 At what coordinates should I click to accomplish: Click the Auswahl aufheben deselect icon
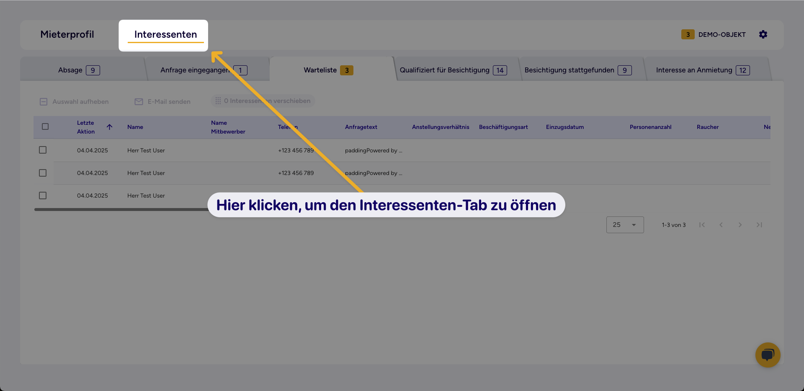(x=44, y=101)
